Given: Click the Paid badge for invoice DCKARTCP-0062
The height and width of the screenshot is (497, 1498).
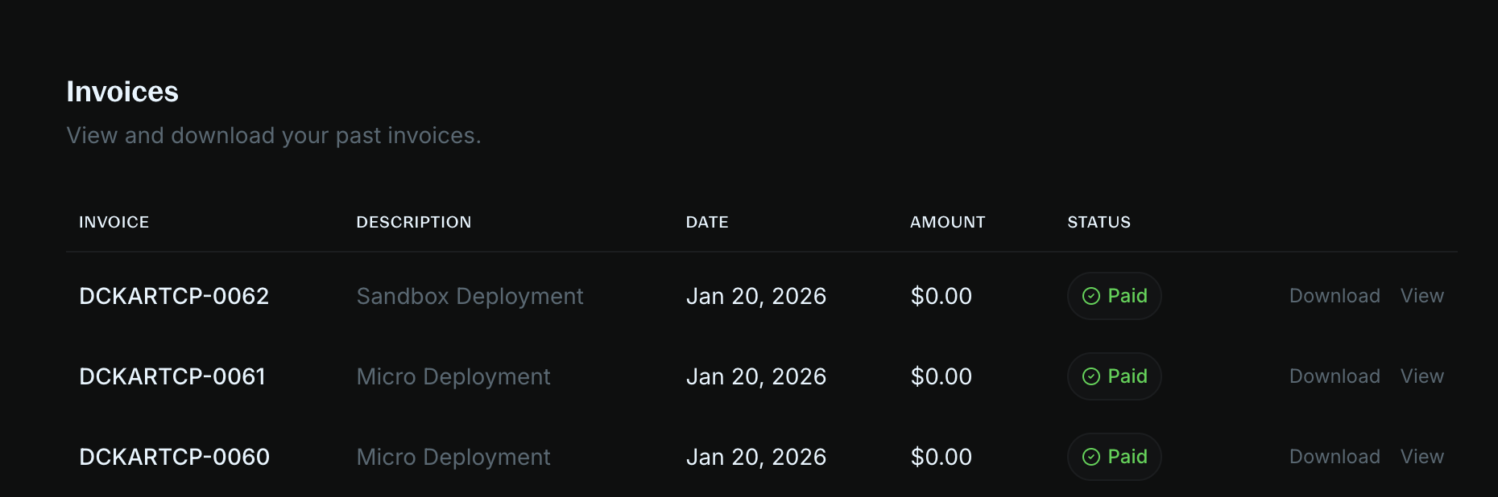Looking at the screenshot, I should coord(1114,296).
